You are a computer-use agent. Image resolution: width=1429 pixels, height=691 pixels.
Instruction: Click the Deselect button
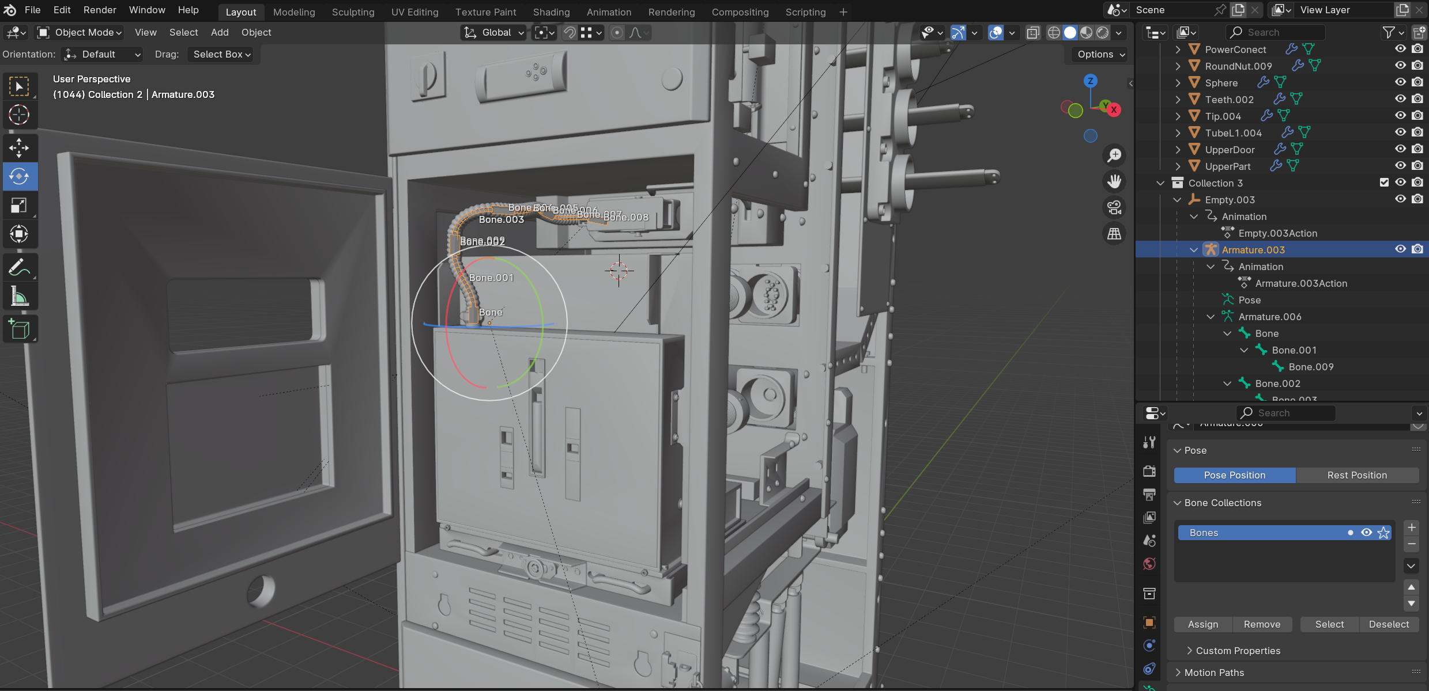[1389, 624]
